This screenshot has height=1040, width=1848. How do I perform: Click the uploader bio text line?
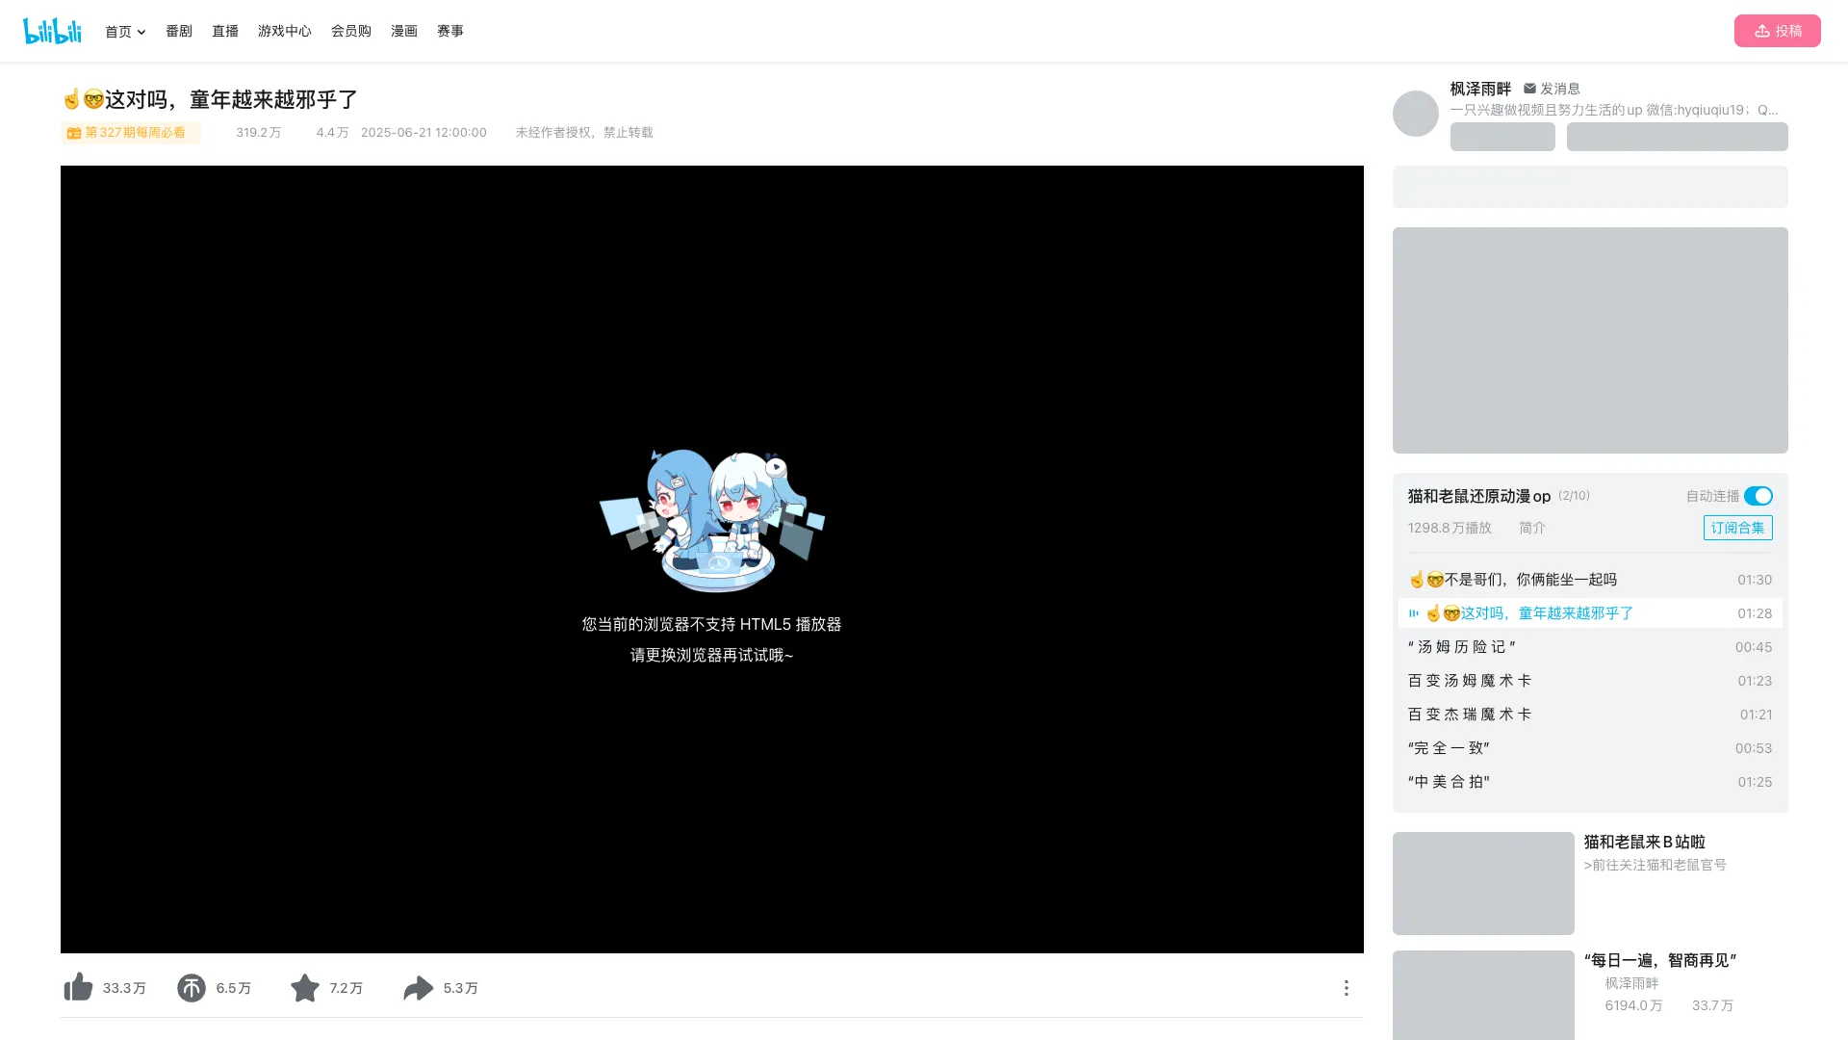pyautogui.click(x=1614, y=110)
